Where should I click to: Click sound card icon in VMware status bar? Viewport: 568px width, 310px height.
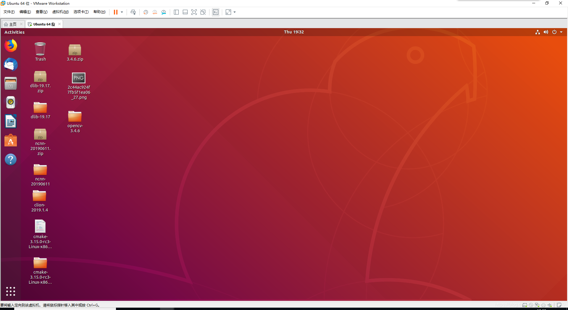point(550,305)
